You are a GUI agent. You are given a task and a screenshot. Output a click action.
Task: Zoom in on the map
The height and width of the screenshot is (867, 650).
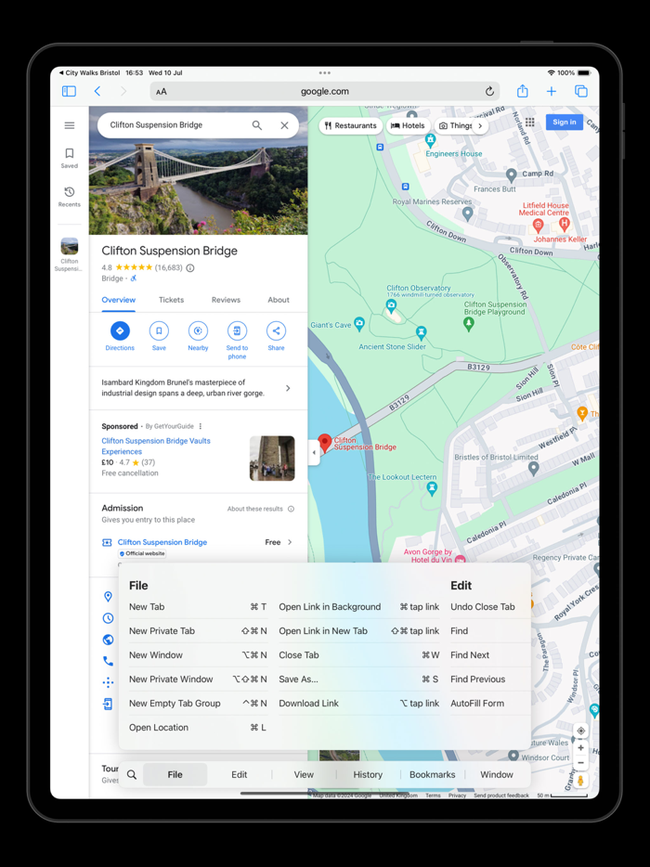pos(581,747)
